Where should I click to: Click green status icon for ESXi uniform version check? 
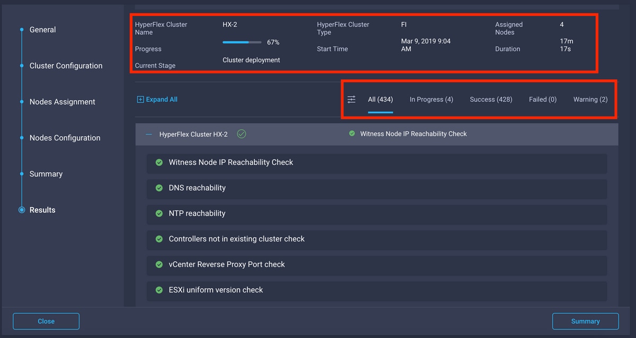point(159,290)
